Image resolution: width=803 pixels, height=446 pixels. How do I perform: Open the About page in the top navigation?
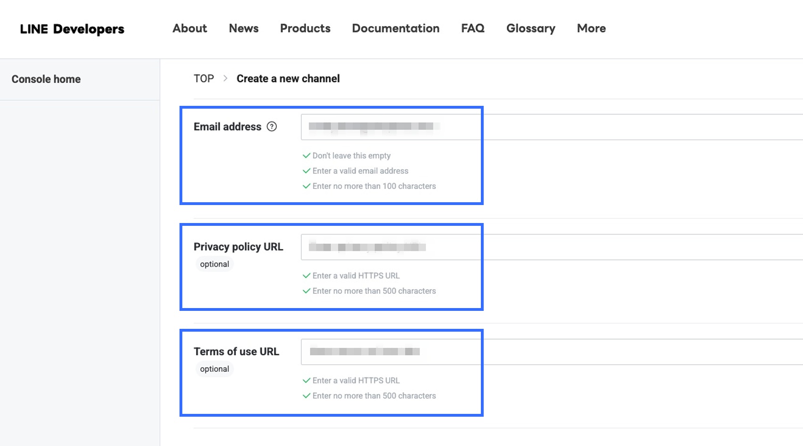(189, 28)
